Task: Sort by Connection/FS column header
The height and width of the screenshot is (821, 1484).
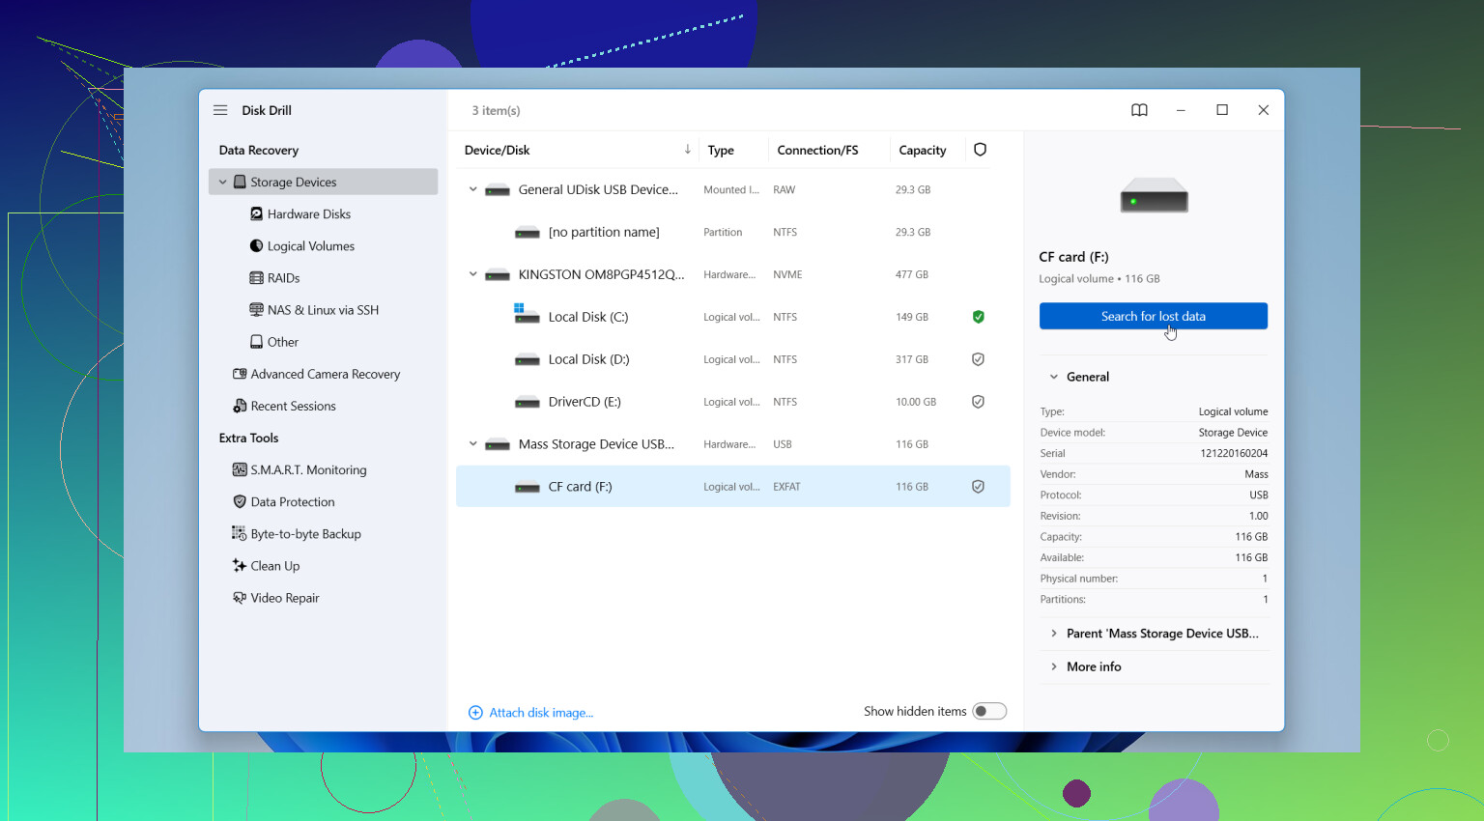Action: pos(817,150)
